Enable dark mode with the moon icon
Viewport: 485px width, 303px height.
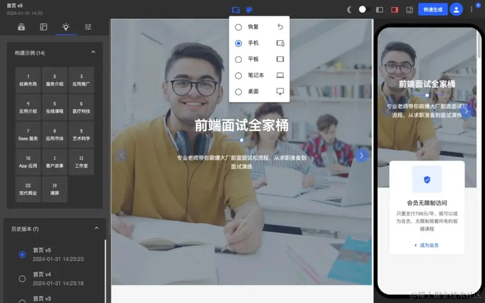[350, 9]
